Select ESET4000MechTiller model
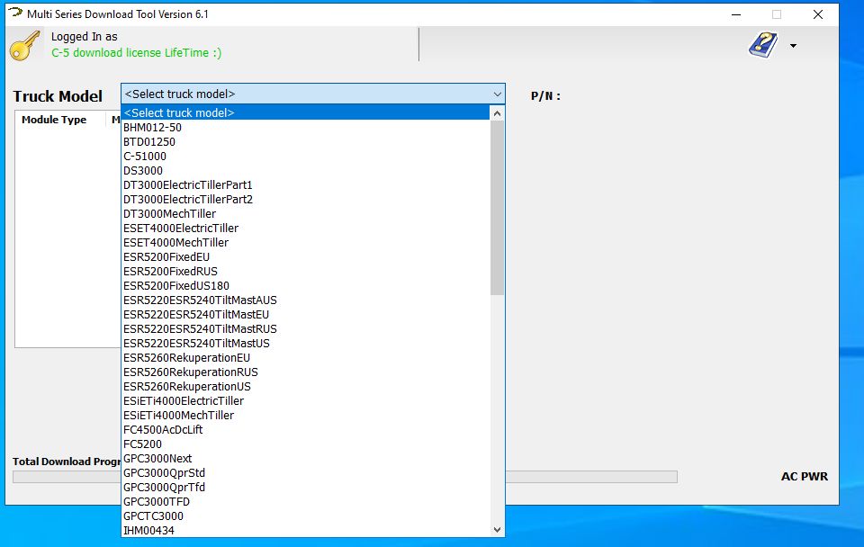The width and height of the screenshot is (864, 547). (x=305, y=242)
